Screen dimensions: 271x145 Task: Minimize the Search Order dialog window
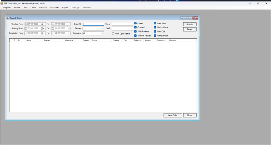(x=183, y=18)
